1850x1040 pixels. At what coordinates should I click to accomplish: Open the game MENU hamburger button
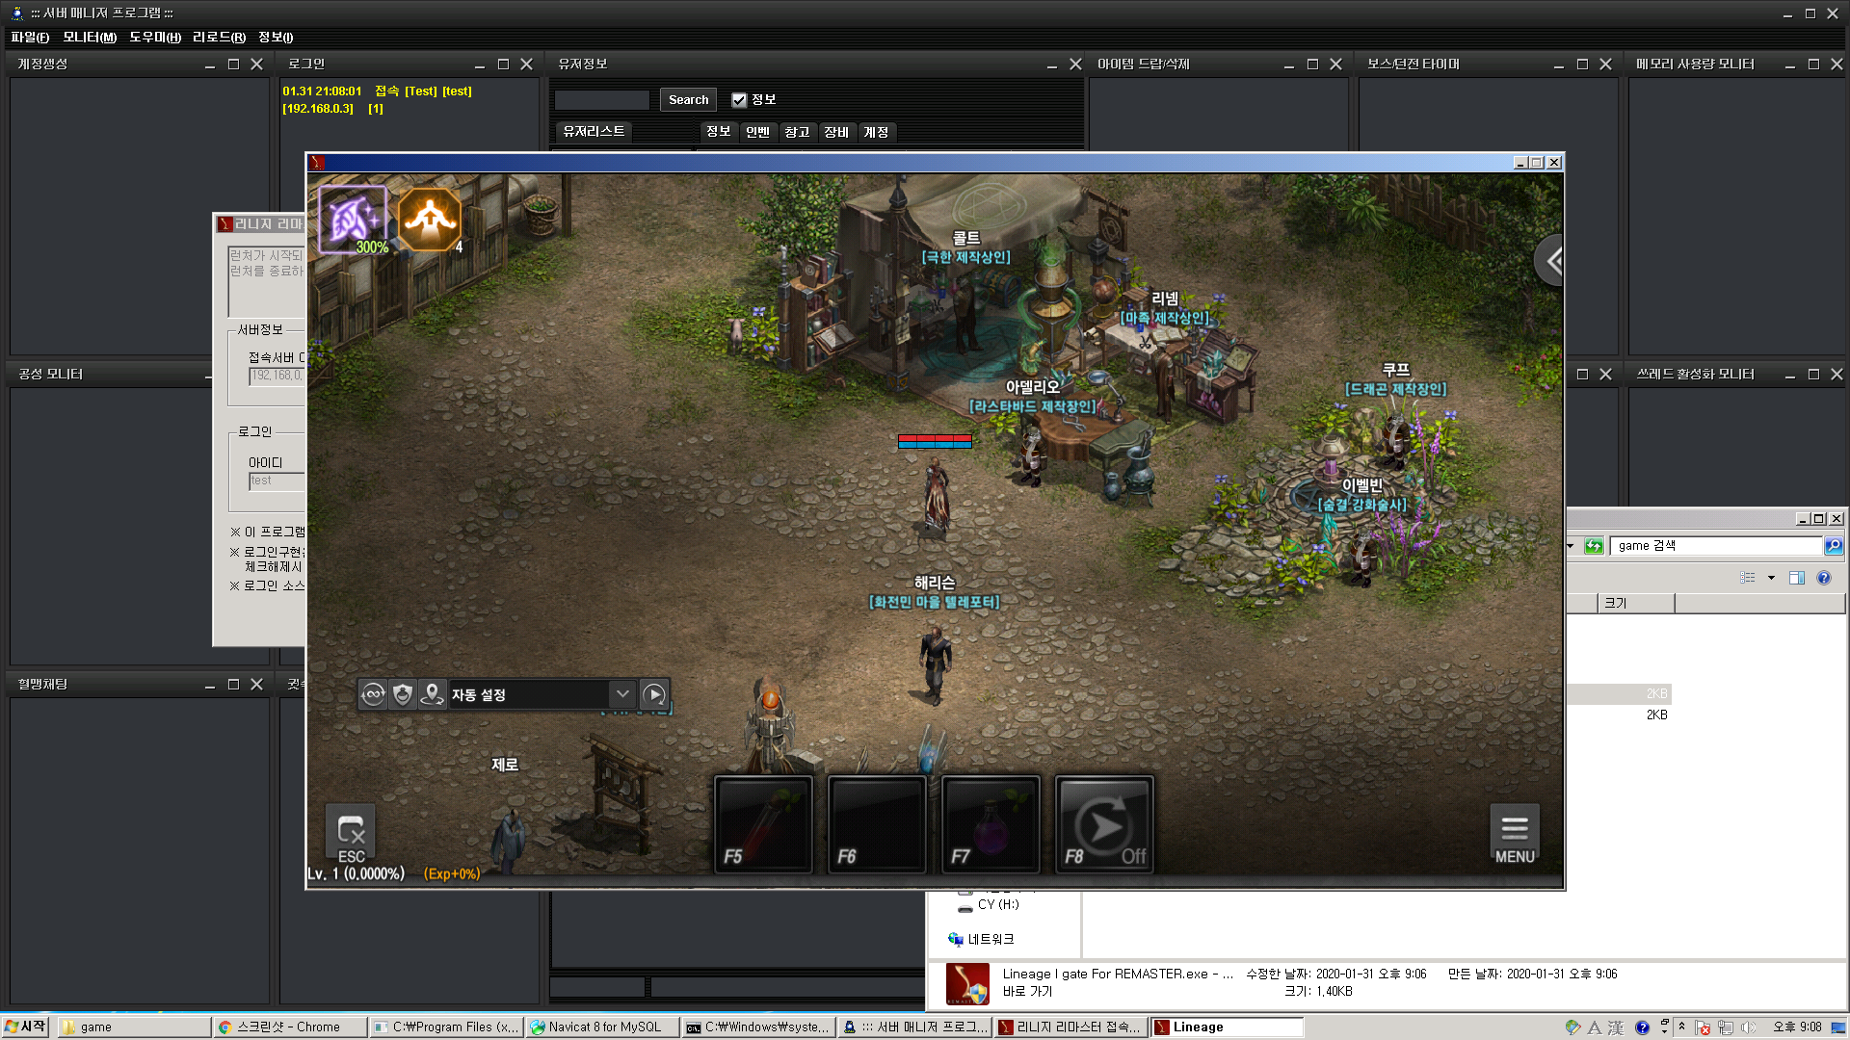click(x=1515, y=834)
